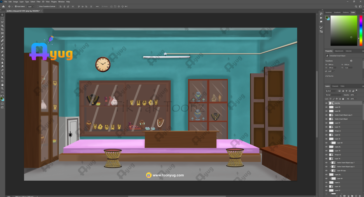Uncheck the Auto-Select checkbox
The height and width of the screenshot is (197, 364).
tap(15, 6)
